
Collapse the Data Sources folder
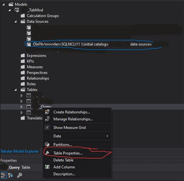[x=16, y=21]
